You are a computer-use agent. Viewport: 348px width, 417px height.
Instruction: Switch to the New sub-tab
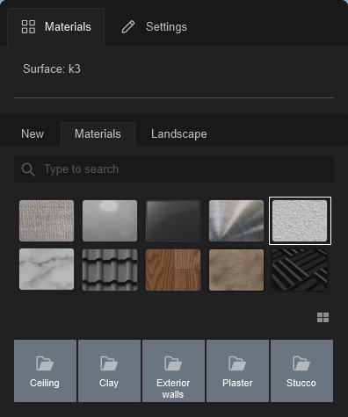[x=33, y=134]
